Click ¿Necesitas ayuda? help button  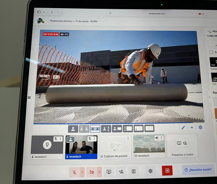tap(198, 170)
